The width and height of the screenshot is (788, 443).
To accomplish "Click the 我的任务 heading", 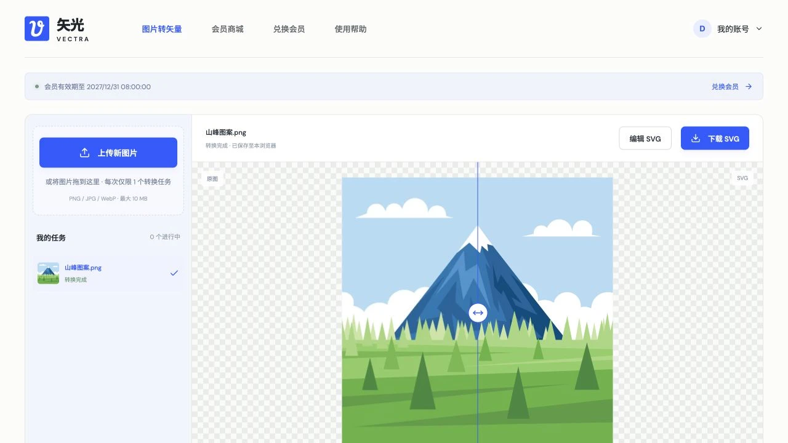I will click(51, 237).
